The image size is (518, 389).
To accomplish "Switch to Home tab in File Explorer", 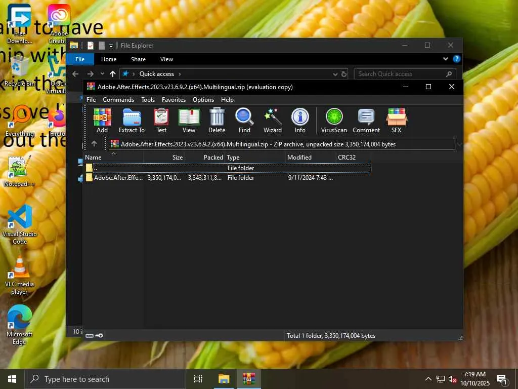I will (109, 59).
